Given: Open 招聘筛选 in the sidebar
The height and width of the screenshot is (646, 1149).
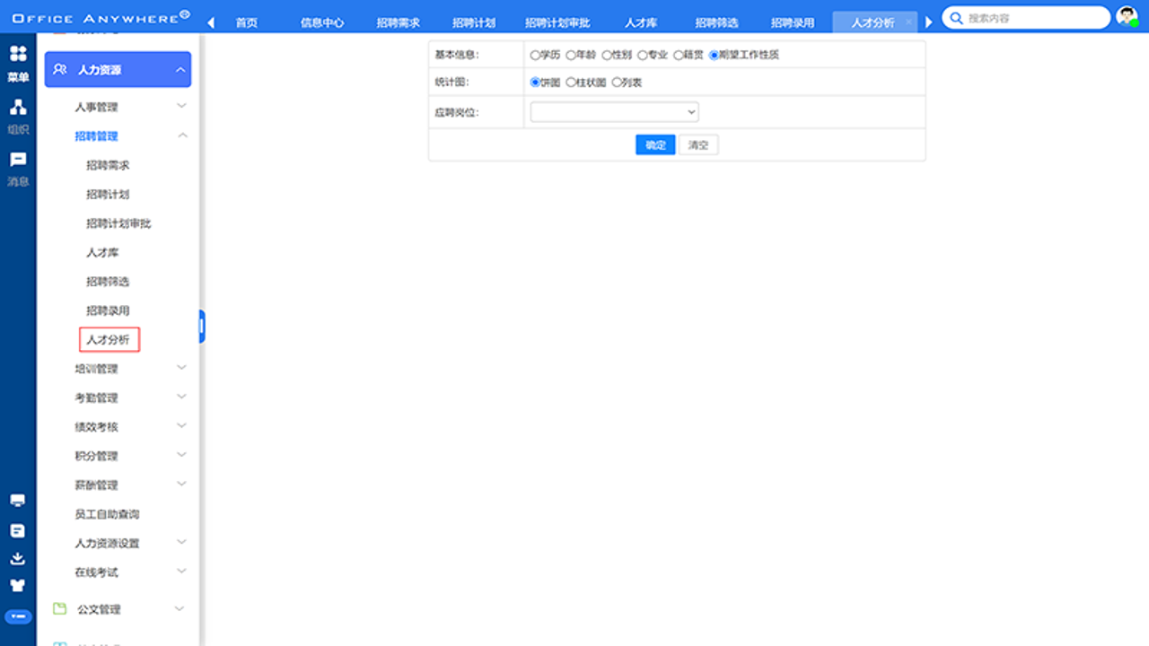Looking at the screenshot, I should tap(108, 282).
